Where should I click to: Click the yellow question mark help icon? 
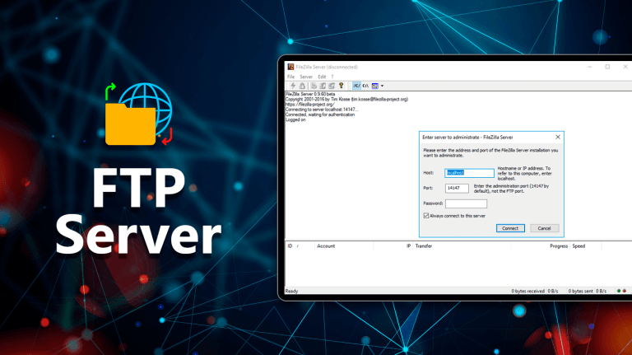(x=341, y=86)
